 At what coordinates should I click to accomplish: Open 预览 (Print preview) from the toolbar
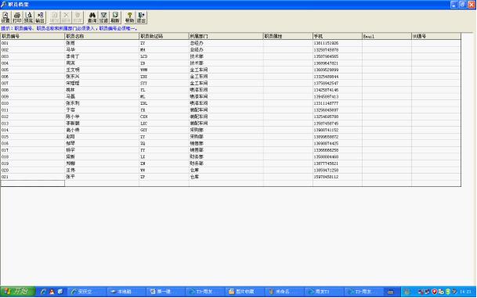[29, 17]
